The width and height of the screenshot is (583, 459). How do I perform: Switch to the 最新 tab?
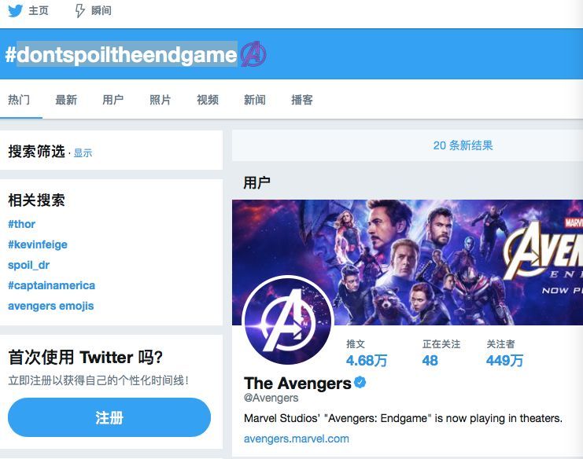coord(66,100)
